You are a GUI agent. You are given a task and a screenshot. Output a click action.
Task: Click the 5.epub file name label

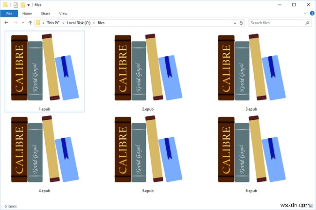148,191
